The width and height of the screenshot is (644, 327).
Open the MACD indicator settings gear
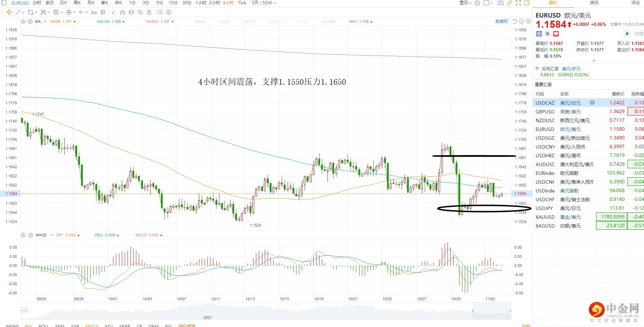coord(23,235)
